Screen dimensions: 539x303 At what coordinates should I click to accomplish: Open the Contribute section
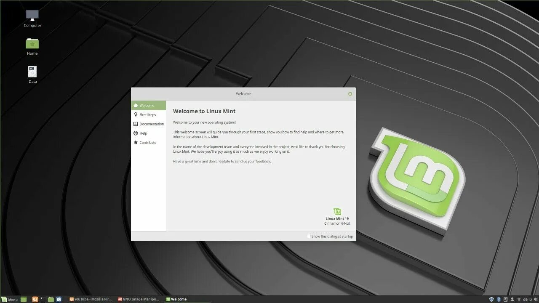[x=149, y=142]
